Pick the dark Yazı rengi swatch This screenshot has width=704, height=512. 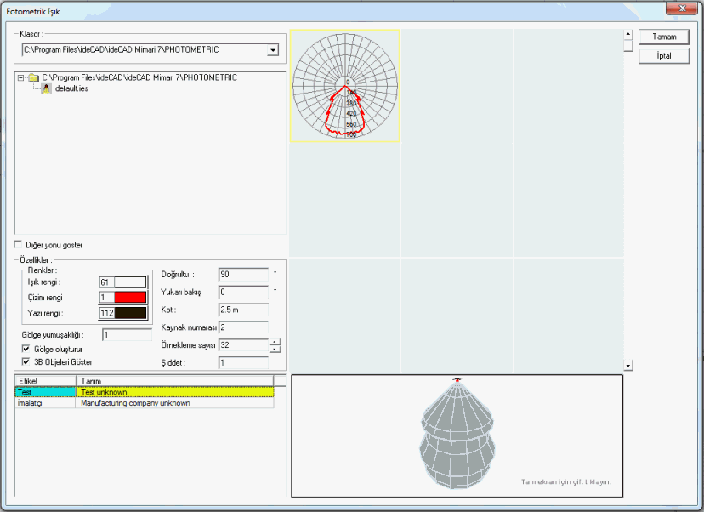click(x=130, y=313)
